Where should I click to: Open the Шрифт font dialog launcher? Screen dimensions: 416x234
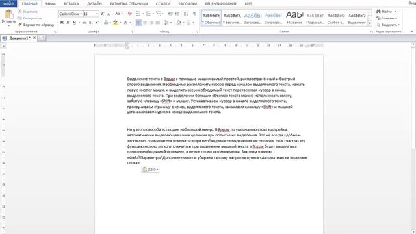coord(131,32)
